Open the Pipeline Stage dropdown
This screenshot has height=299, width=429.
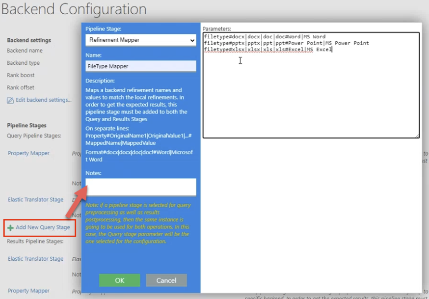(141, 40)
